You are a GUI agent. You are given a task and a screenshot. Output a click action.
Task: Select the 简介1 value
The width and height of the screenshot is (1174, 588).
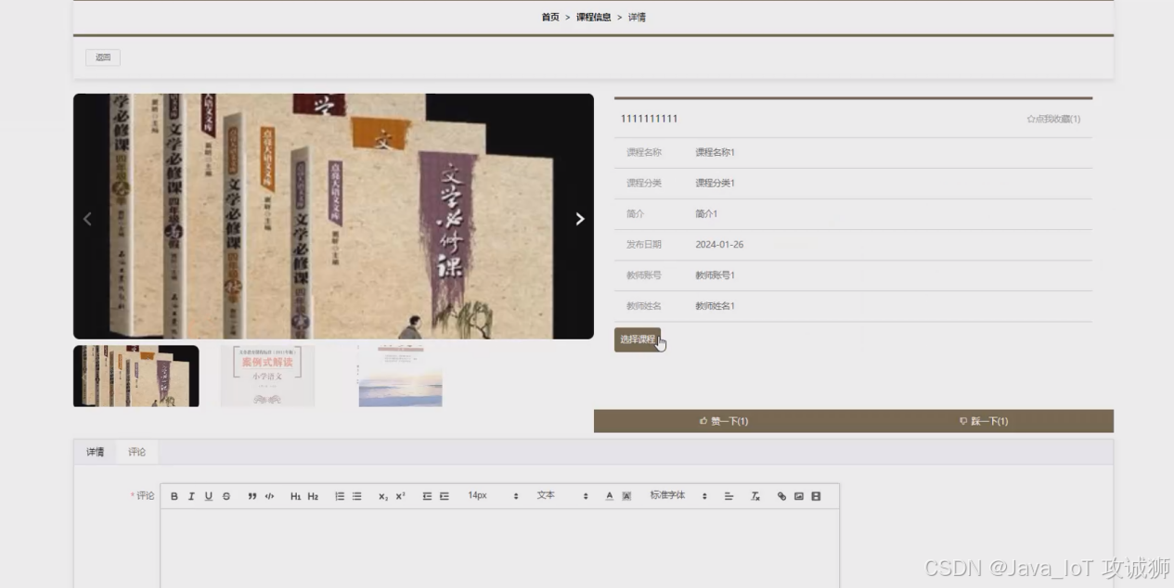click(706, 213)
